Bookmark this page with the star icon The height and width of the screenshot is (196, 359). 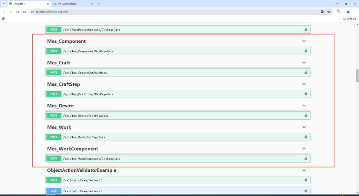click(x=329, y=12)
